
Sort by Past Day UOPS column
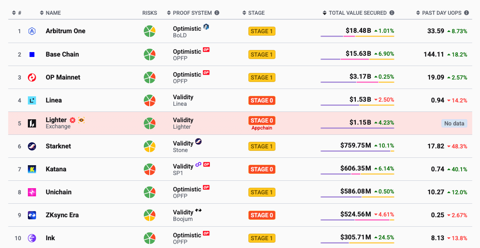(x=442, y=13)
